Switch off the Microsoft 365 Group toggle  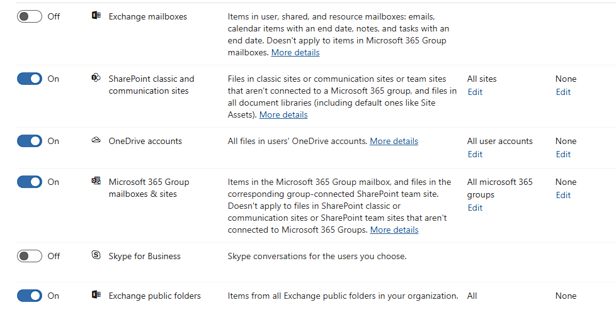[x=30, y=182]
